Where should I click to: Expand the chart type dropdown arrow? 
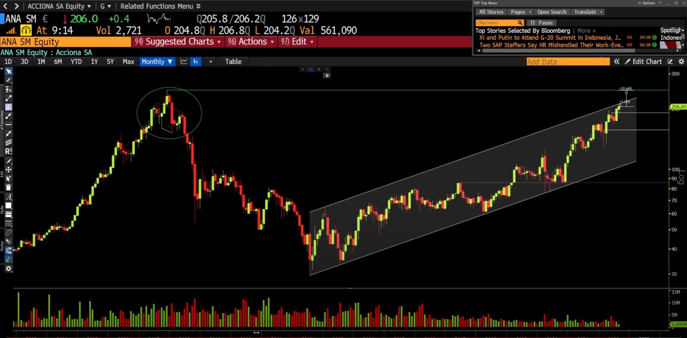coord(211,62)
